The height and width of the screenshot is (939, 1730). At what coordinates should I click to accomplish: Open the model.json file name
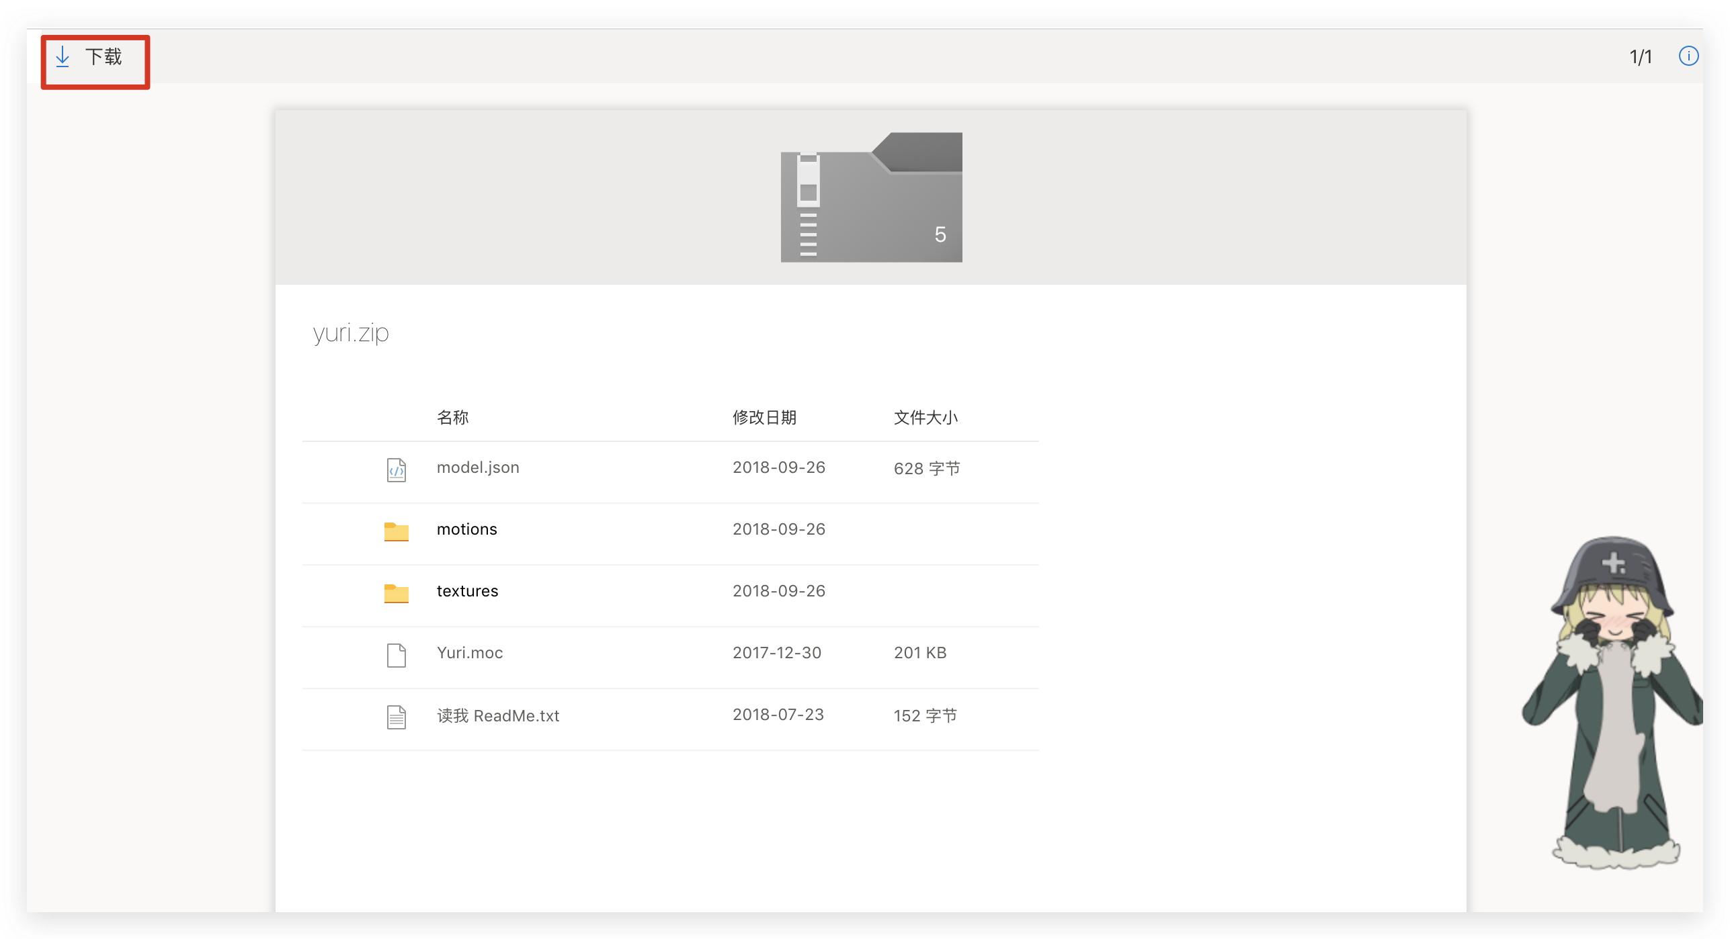pos(478,467)
